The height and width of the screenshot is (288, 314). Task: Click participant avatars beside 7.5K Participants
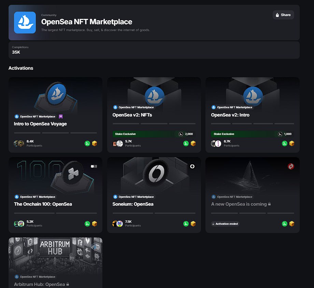(117, 224)
